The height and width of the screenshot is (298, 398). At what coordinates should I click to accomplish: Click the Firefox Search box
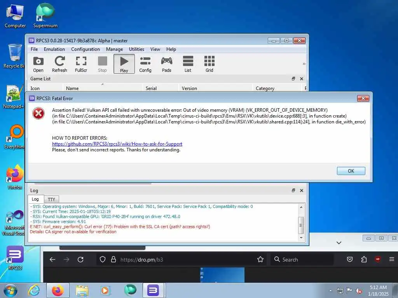pos(302,260)
